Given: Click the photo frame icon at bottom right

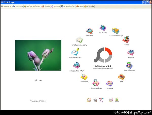Looking at the screenshot, I should pos(117,100).
